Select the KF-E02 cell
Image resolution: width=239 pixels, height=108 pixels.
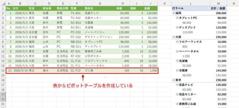[77, 56]
